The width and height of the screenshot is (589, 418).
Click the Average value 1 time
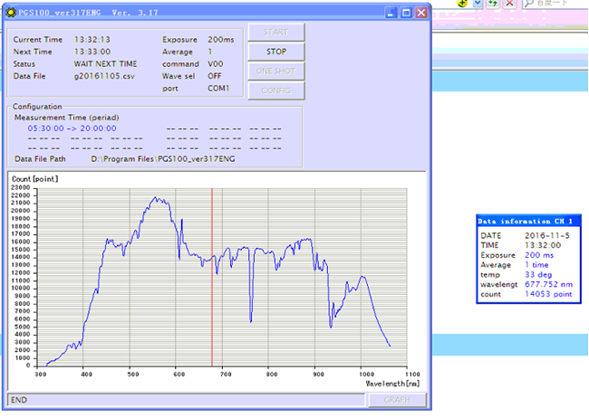(x=536, y=265)
